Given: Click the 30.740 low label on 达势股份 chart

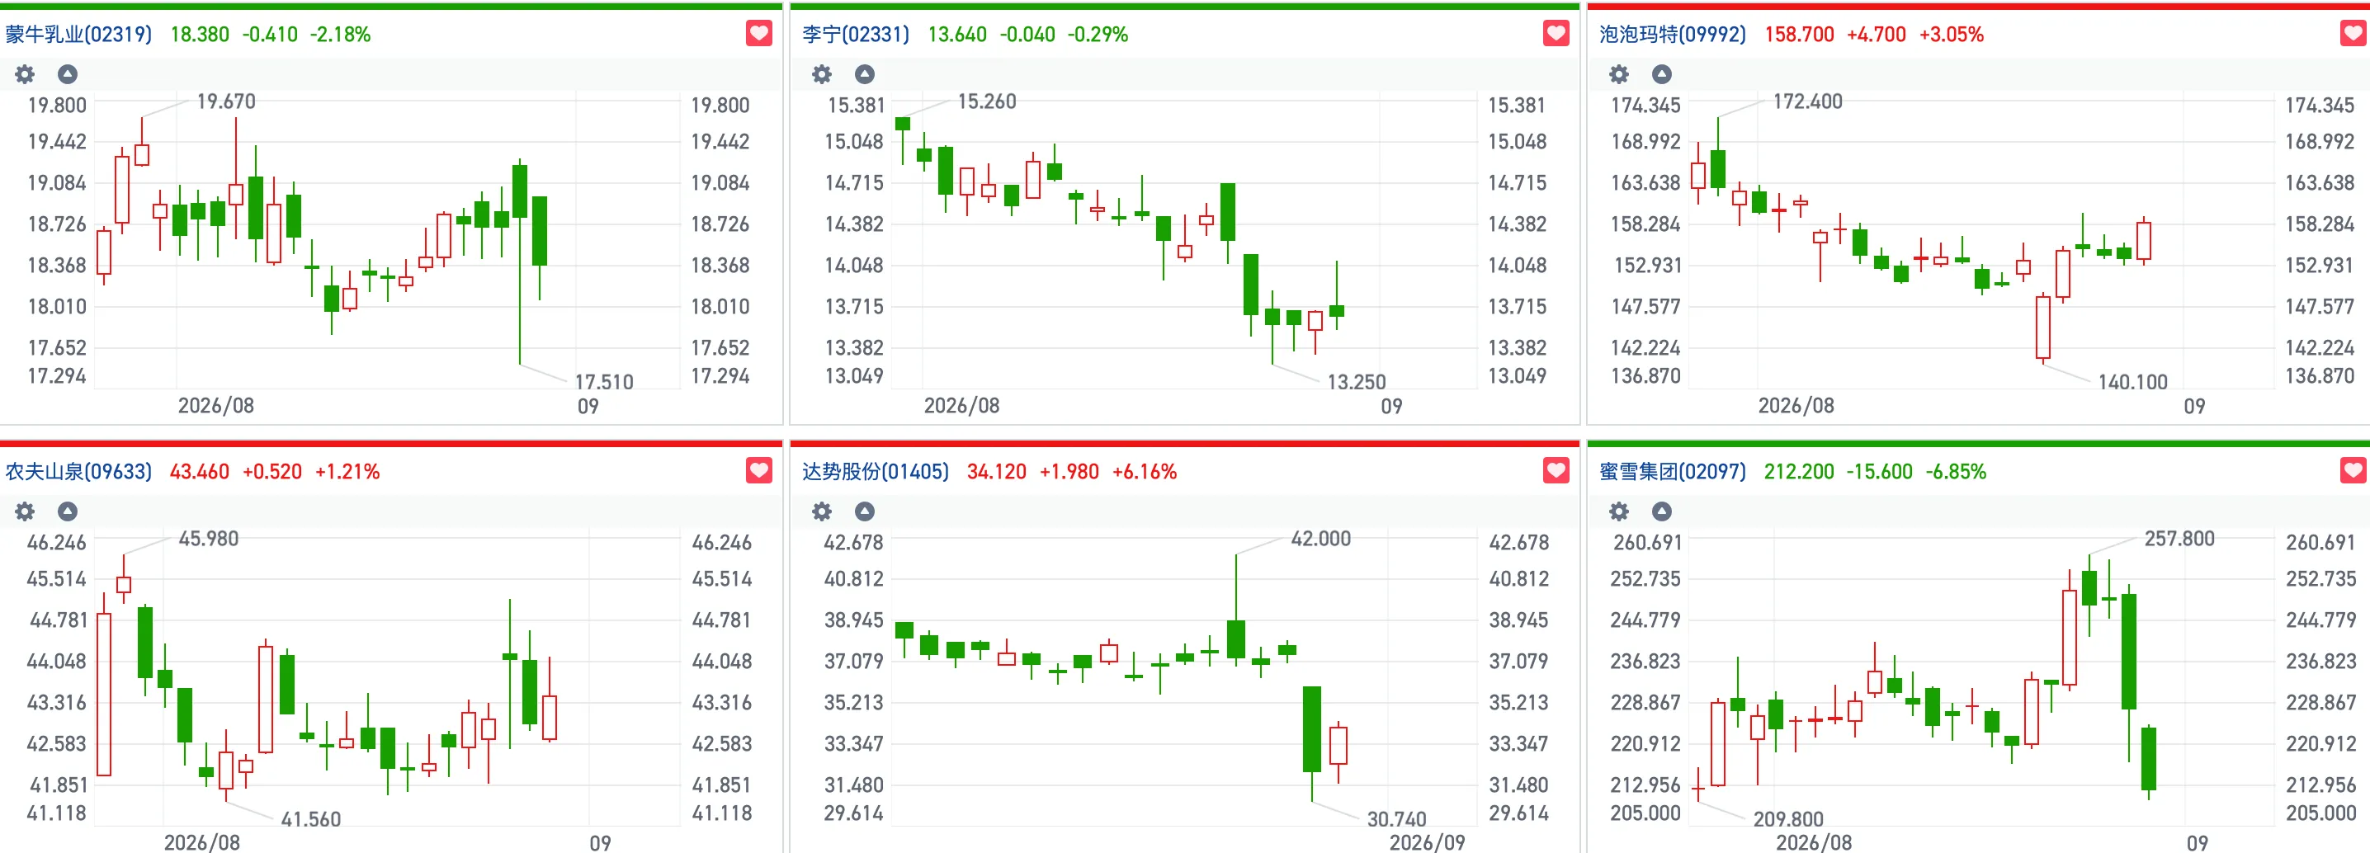Looking at the screenshot, I should pos(1396,819).
